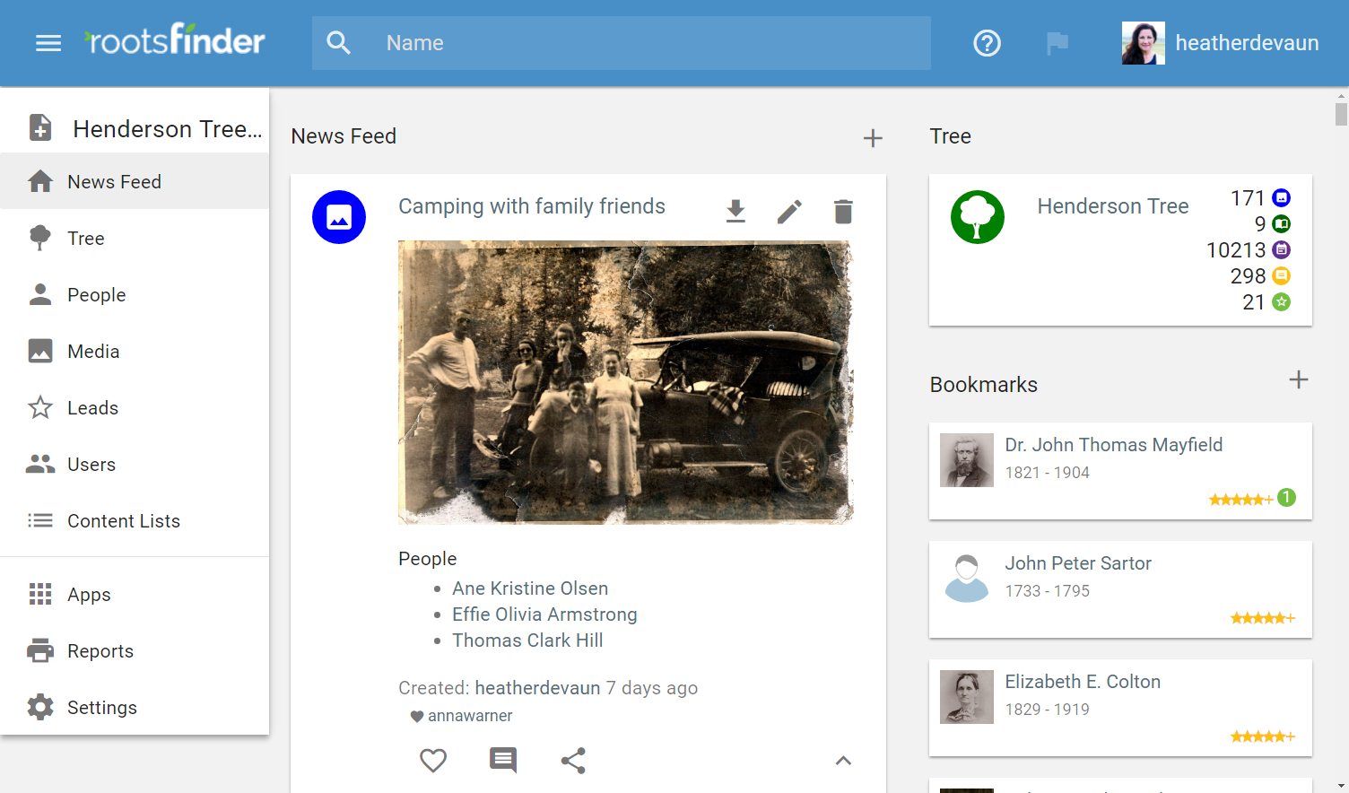Open Thomas Clark Hill person link
The image size is (1349, 793).
pos(527,640)
